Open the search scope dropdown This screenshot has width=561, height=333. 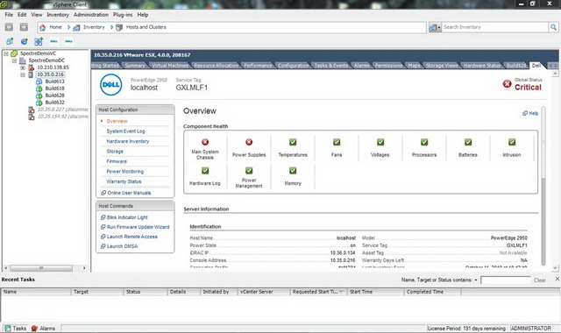point(435,27)
